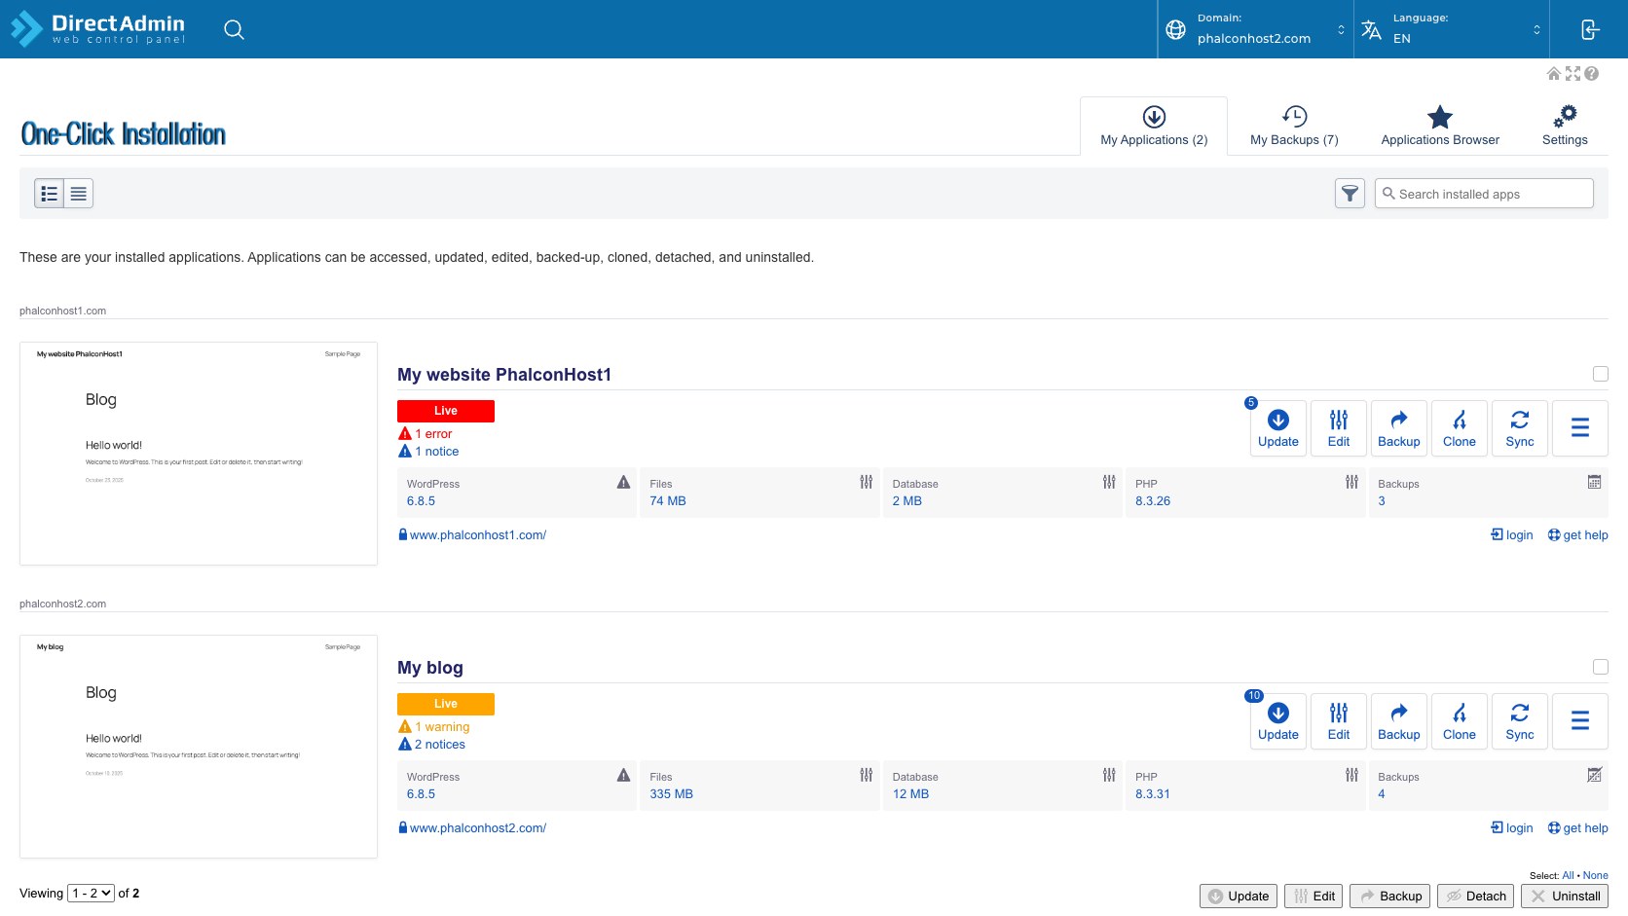The width and height of the screenshot is (1628, 916).
Task: Open the search magnifier in the header
Action: click(x=234, y=29)
